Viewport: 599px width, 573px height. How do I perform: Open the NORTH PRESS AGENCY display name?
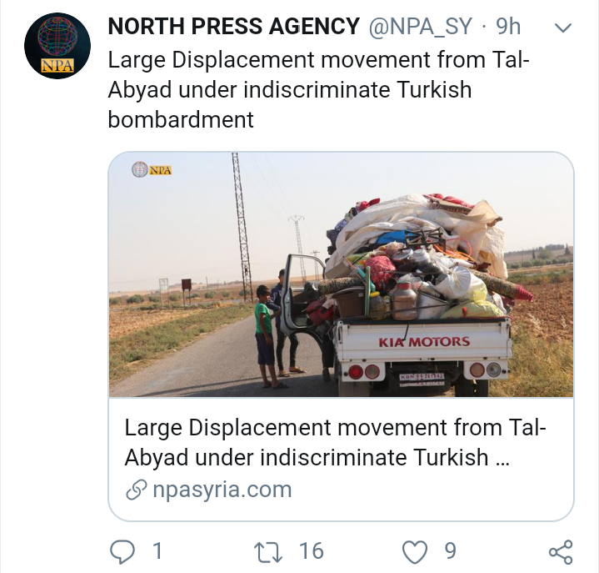point(234,27)
